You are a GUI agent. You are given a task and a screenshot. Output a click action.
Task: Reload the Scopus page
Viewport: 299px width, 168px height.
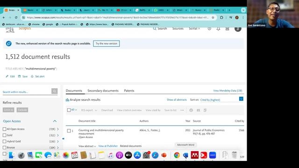(x=16, y=18)
